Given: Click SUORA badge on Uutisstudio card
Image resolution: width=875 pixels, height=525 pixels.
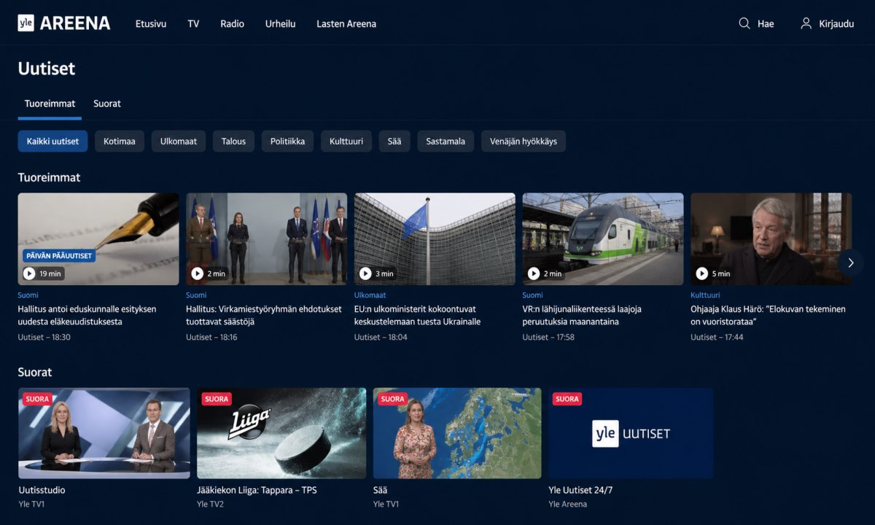Looking at the screenshot, I should coord(37,399).
